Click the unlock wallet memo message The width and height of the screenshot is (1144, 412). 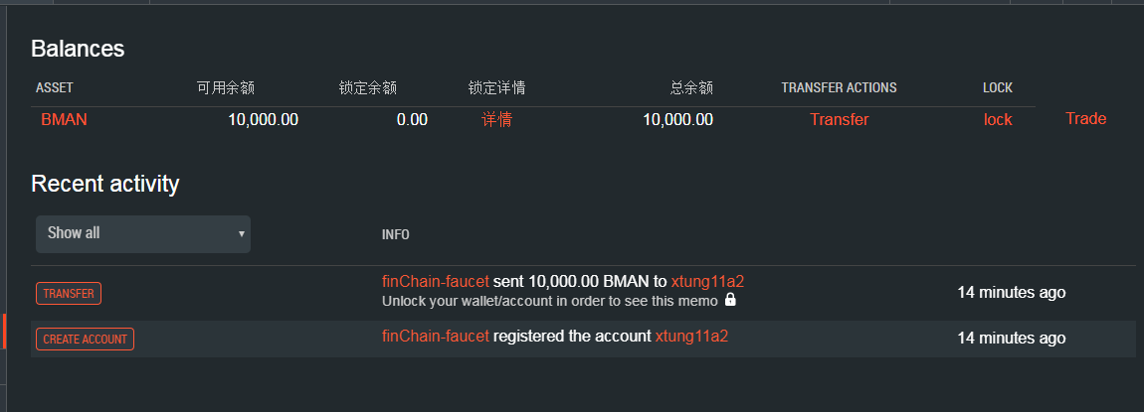click(x=551, y=300)
